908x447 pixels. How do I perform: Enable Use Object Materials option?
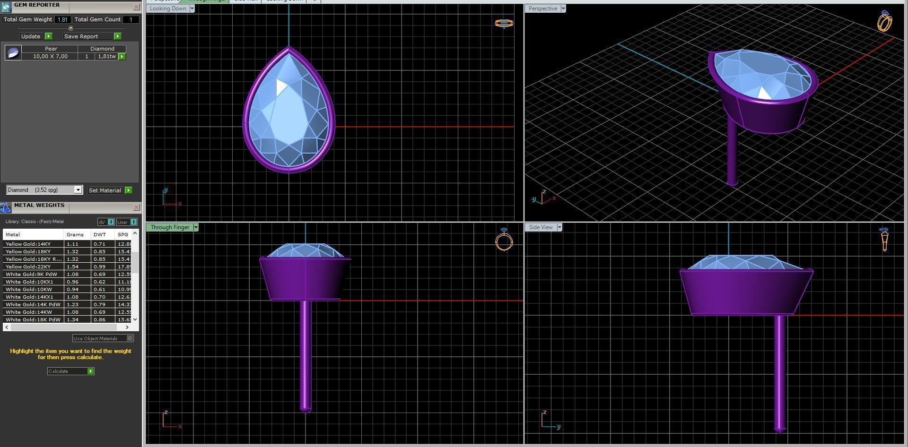click(x=103, y=338)
